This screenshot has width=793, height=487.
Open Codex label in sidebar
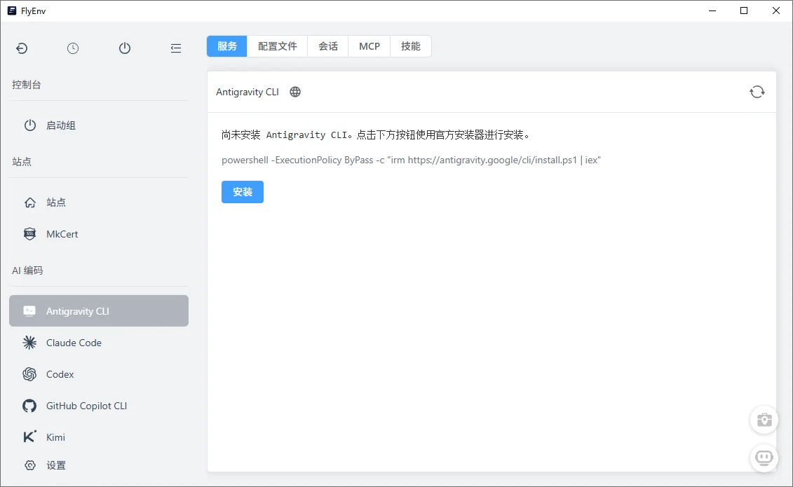click(x=60, y=374)
